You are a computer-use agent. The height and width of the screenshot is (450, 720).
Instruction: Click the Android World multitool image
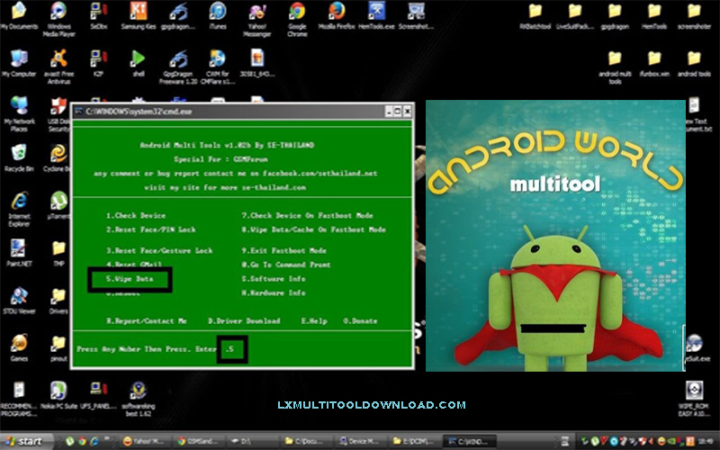(x=555, y=235)
